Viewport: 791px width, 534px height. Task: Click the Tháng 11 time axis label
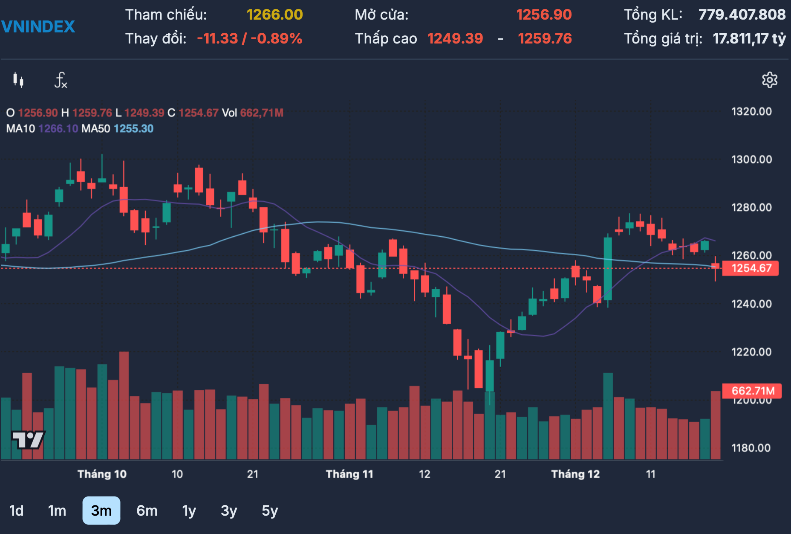[x=349, y=474]
